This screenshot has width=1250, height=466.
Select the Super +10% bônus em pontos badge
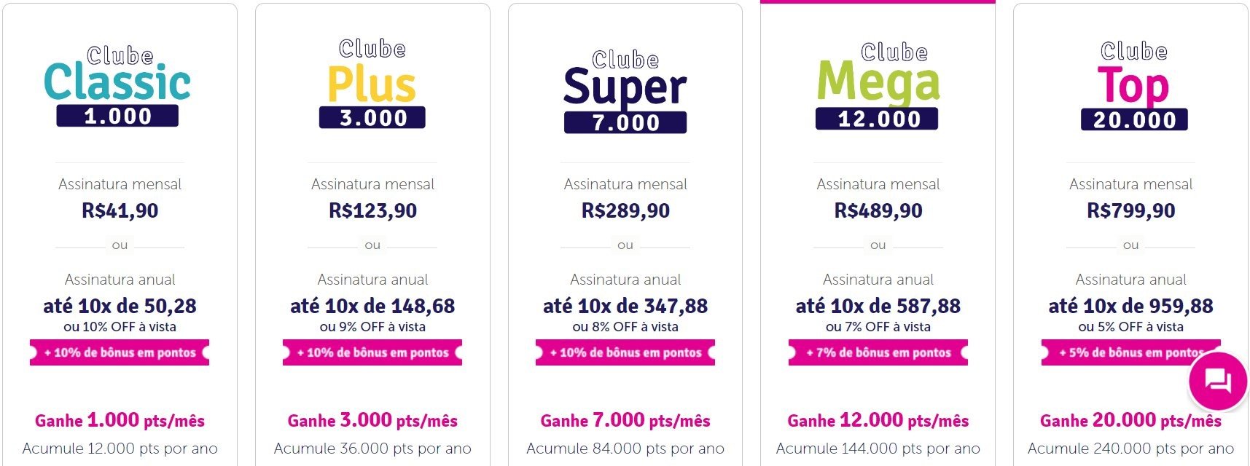pyautogui.click(x=625, y=352)
